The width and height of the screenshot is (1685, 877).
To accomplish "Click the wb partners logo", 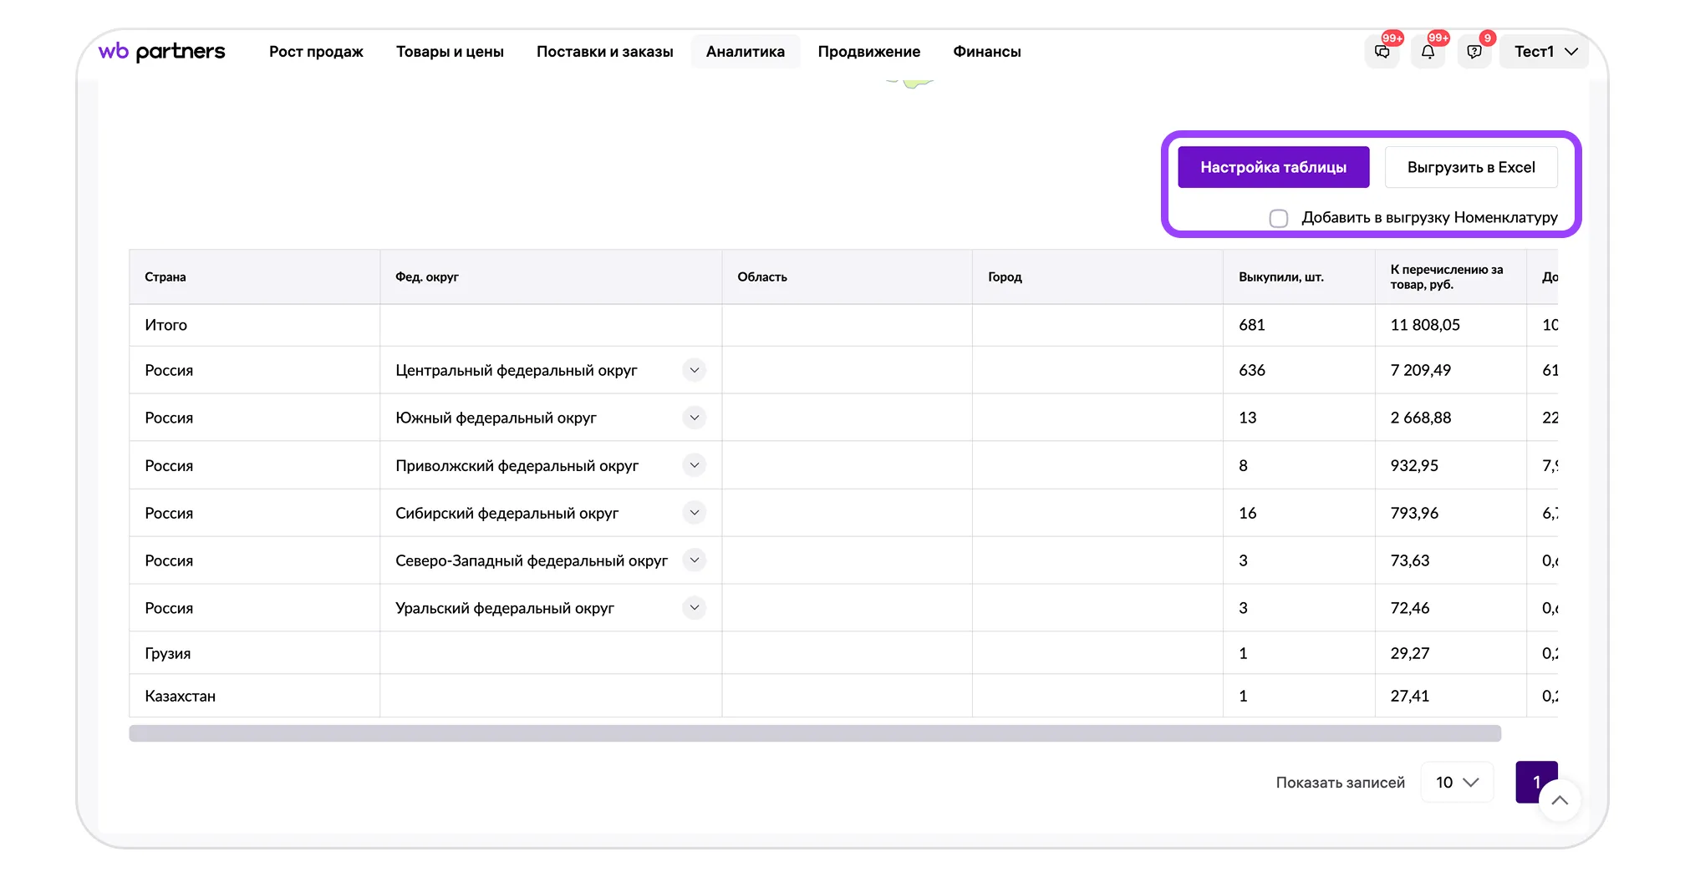I will pyautogui.click(x=162, y=52).
